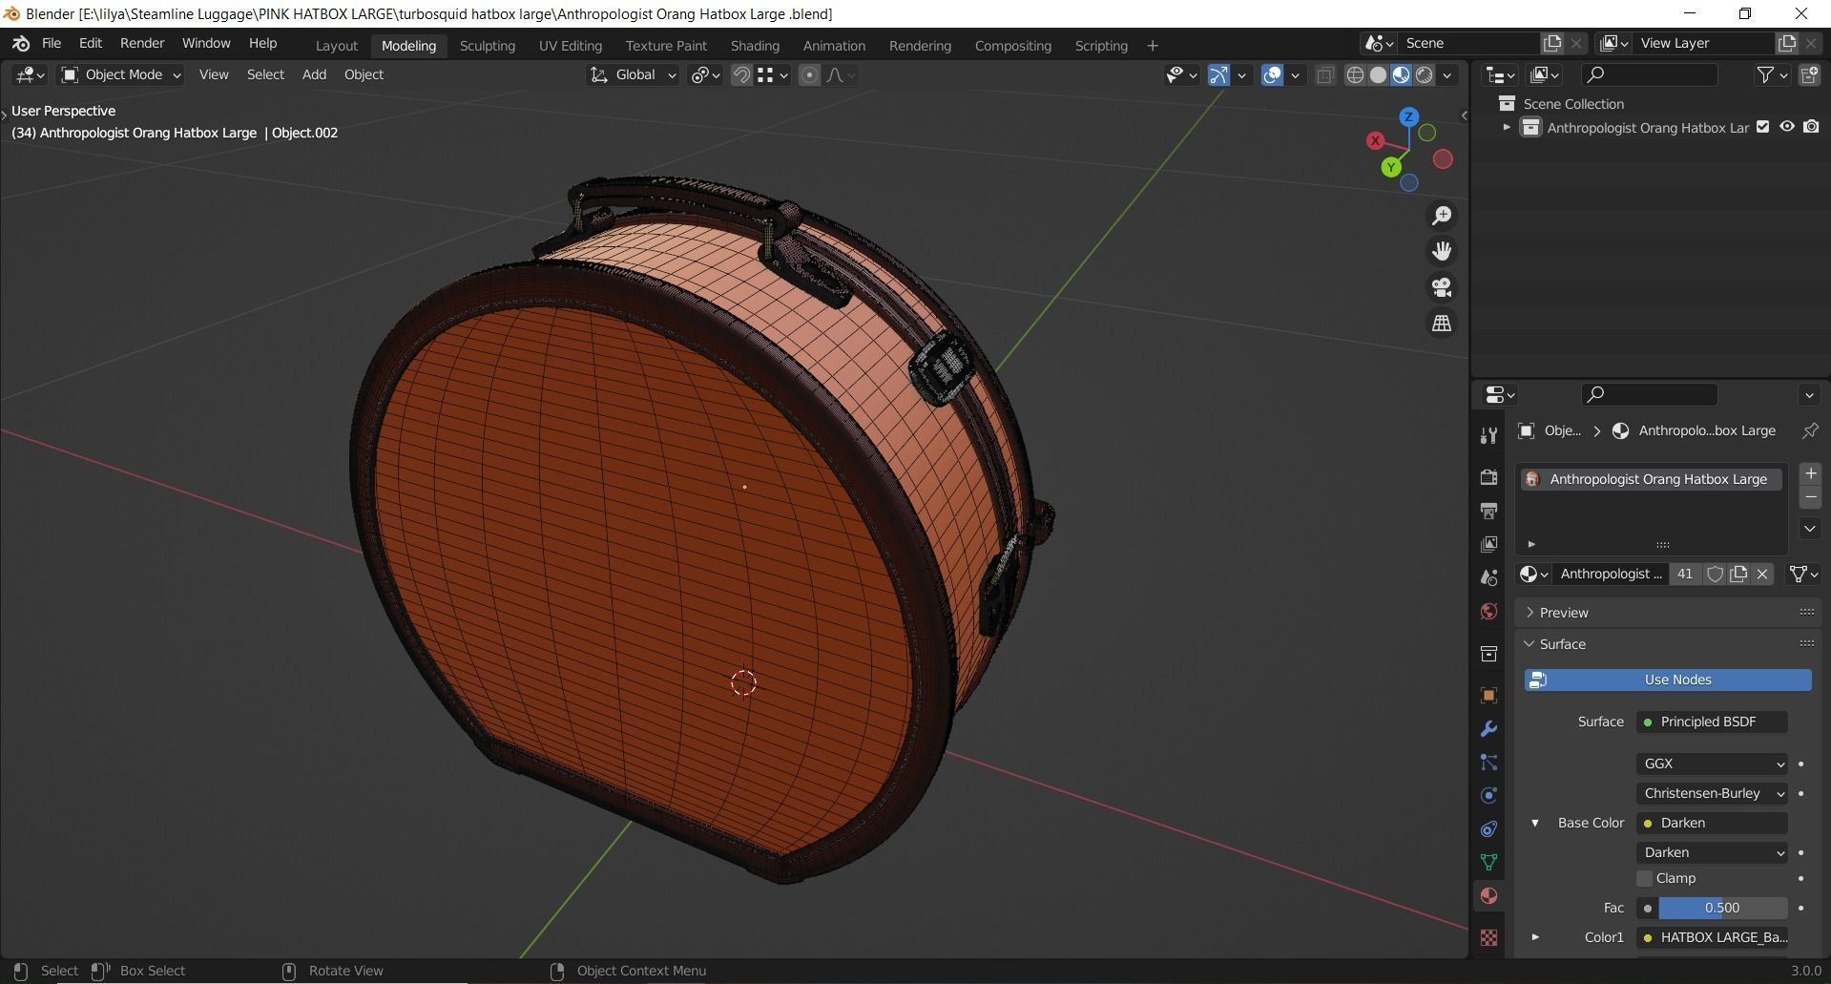Open the Scene properties tab

point(1488,577)
